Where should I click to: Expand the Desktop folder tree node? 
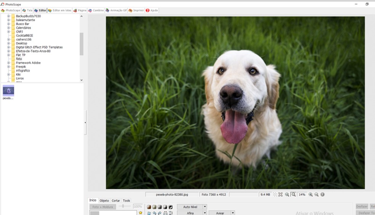[8, 44]
